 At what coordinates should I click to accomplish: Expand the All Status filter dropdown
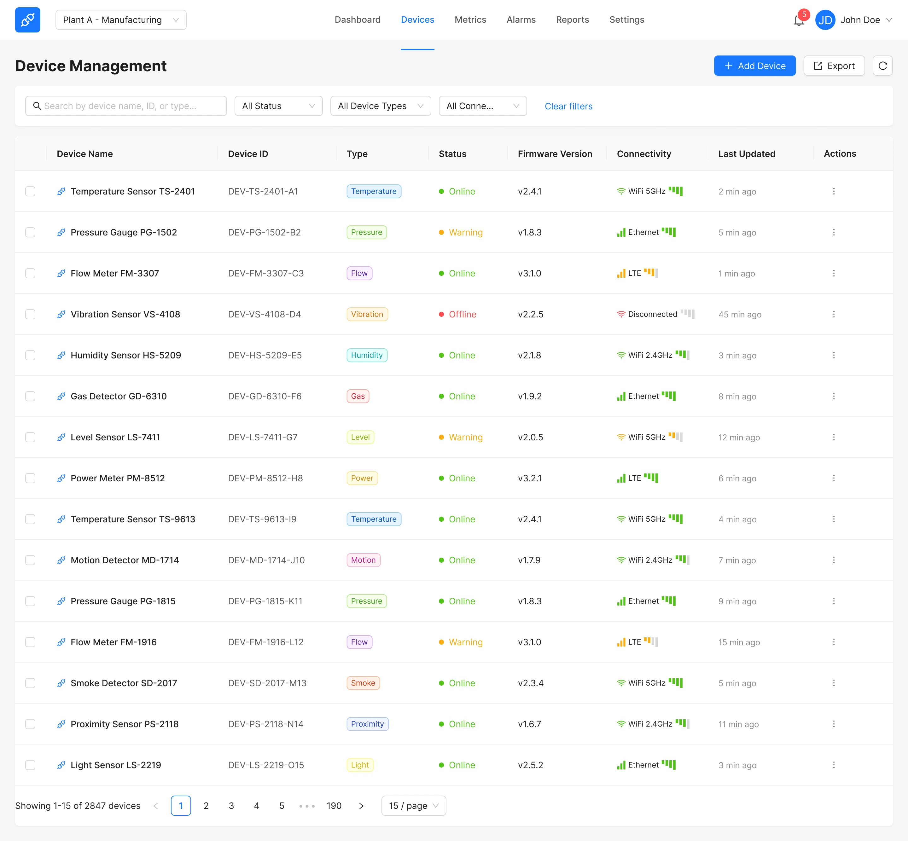pyautogui.click(x=278, y=106)
